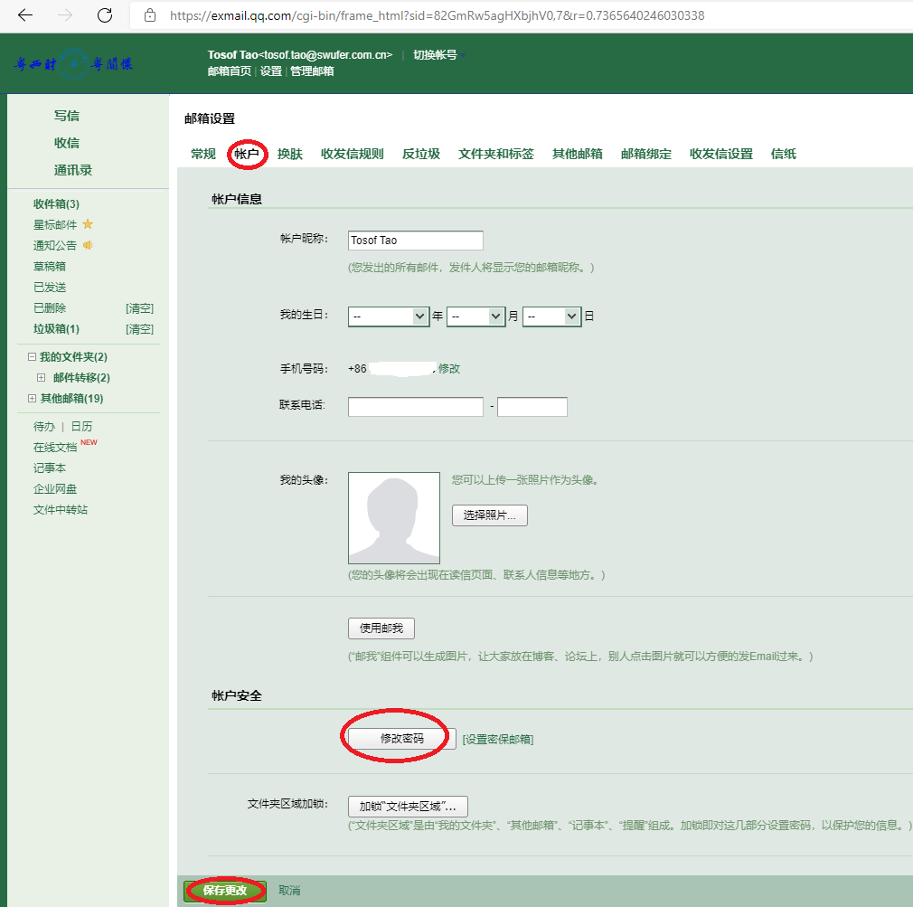Open the 草稿箱 folder

tap(50, 266)
